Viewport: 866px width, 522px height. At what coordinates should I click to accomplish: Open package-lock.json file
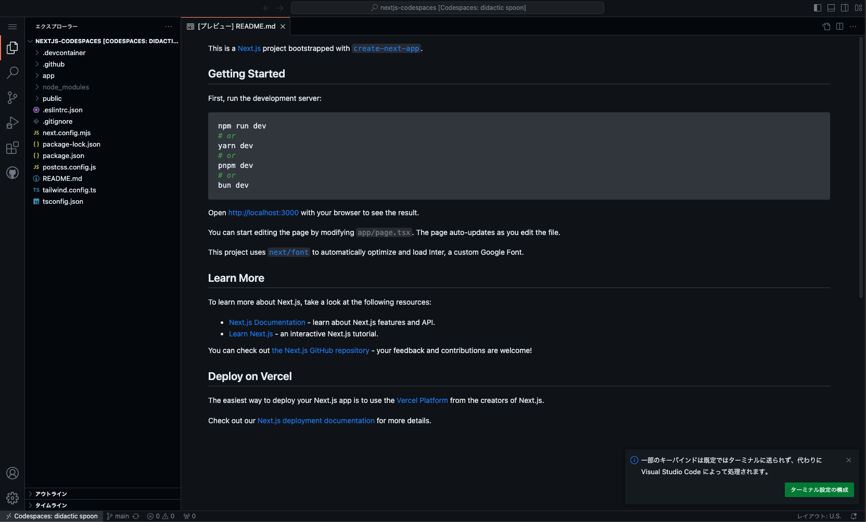103,144
